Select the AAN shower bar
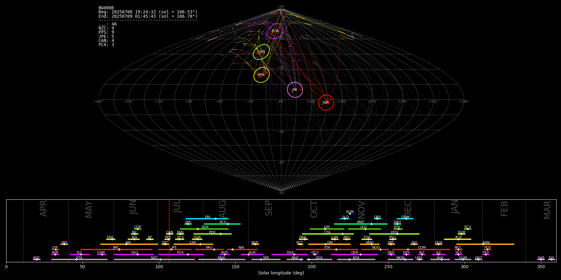Image resolution: width=561 pixels, height=280 pixels. click(x=485, y=244)
